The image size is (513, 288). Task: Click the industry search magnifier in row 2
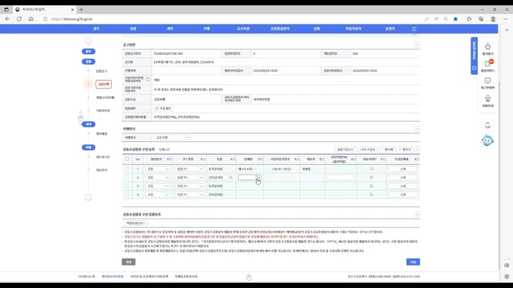[231, 177]
